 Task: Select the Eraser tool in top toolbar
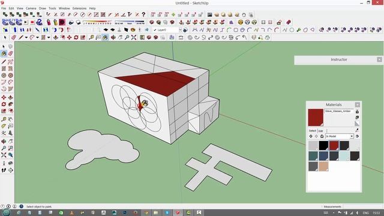tap(13, 37)
